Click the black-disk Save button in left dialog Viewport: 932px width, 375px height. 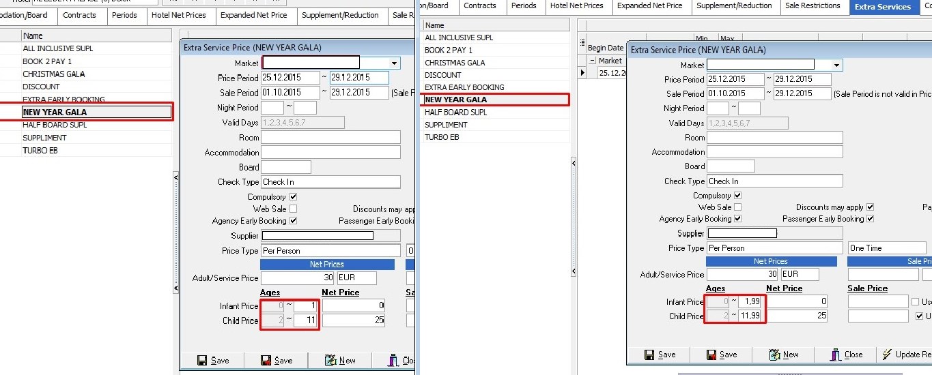click(212, 361)
